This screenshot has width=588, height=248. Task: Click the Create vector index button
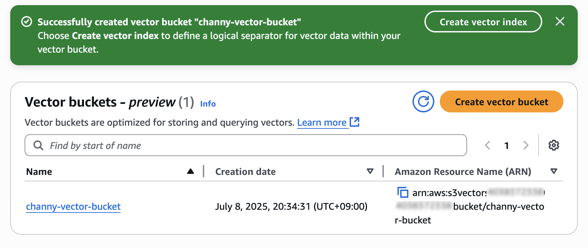[483, 22]
